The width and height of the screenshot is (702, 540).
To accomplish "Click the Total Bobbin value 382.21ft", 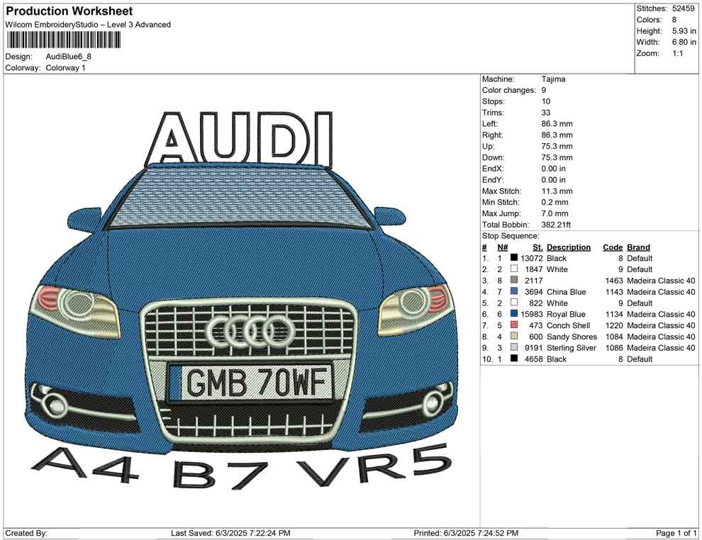I will click(x=556, y=225).
